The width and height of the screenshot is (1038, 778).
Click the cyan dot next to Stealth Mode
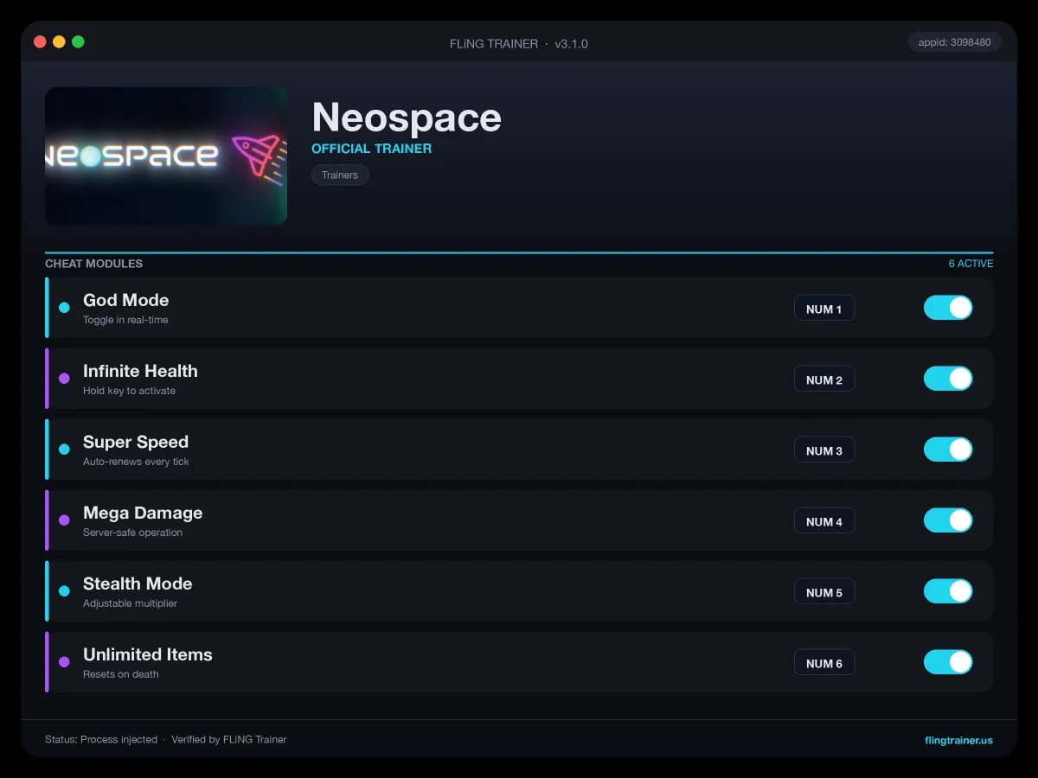pos(64,591)
